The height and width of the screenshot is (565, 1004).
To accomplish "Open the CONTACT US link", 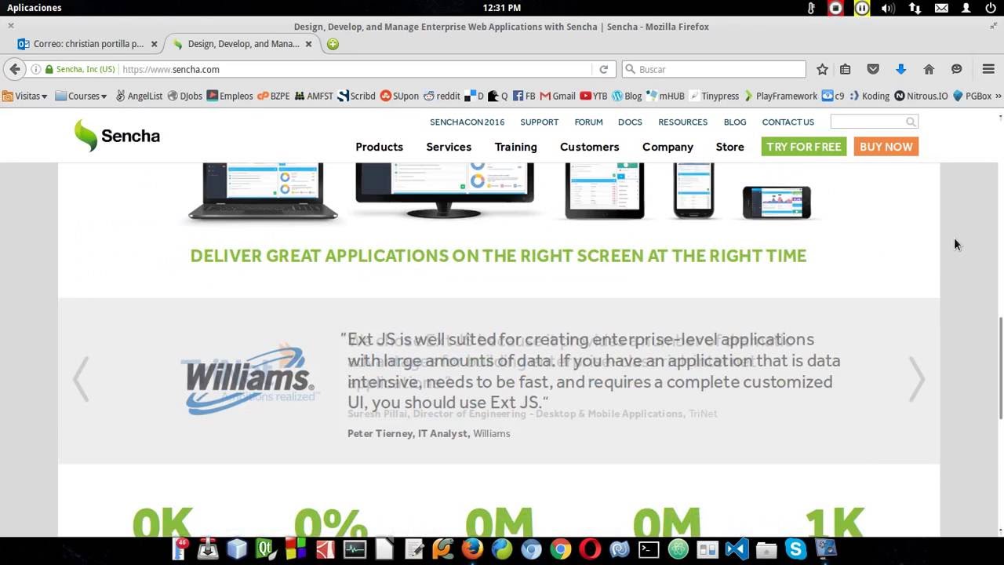I will click(788, 122).
